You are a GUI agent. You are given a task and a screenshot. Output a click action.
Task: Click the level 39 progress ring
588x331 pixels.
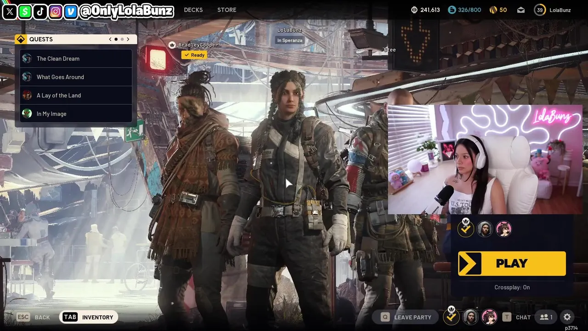coord(540,10)
